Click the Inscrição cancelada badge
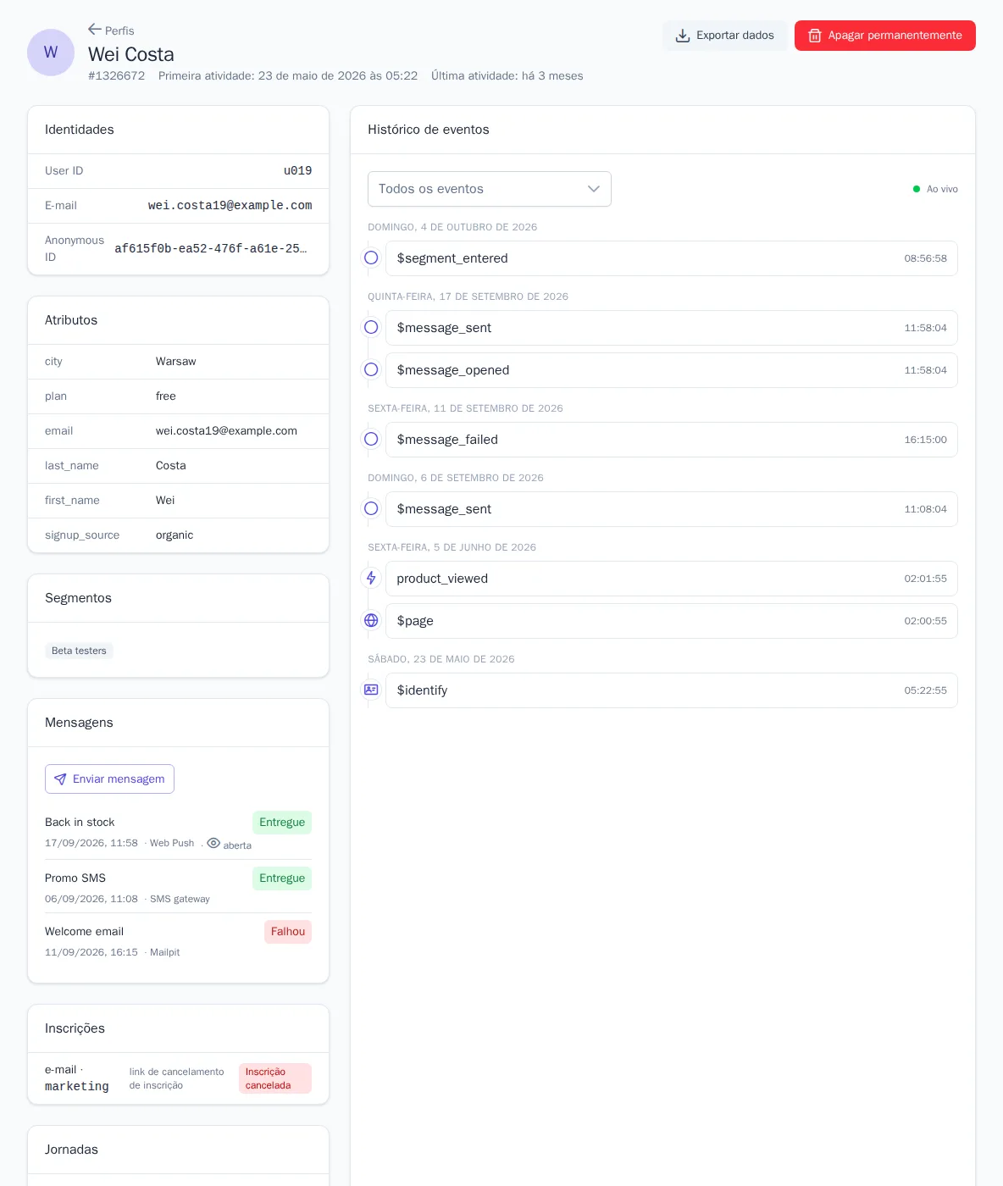 tap(275, 1078)
